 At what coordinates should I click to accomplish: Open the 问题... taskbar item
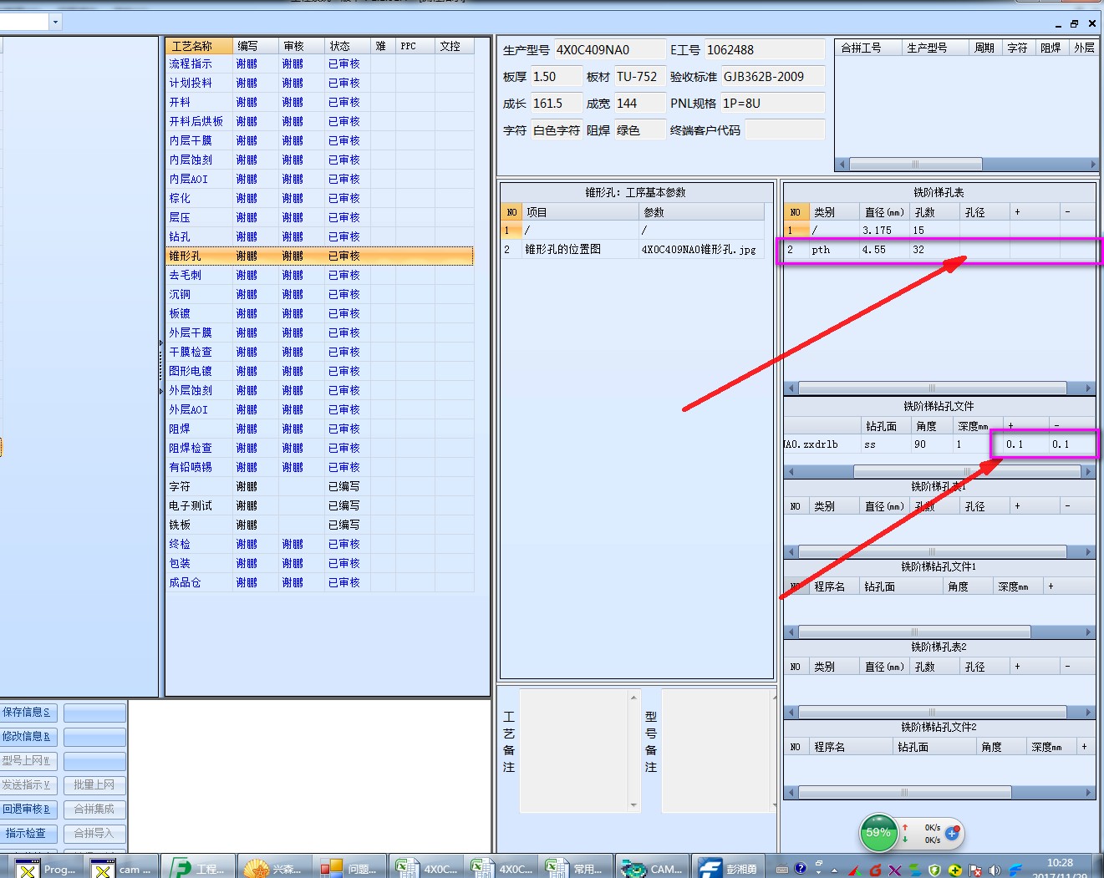pyautogui.click(x=349, y=868)
